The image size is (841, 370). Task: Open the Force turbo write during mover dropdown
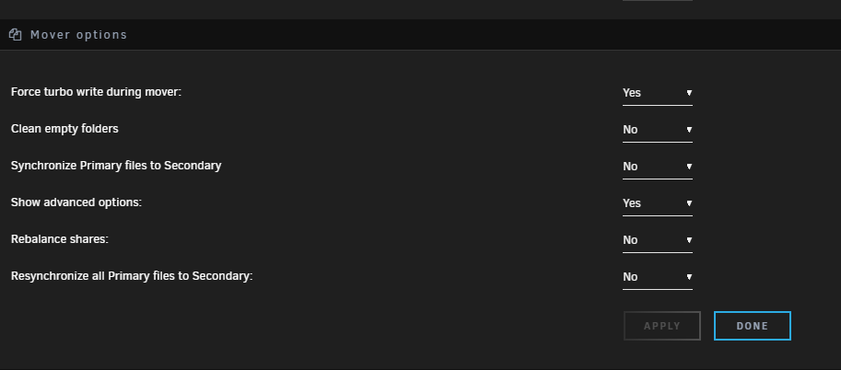tap(657, 93)
